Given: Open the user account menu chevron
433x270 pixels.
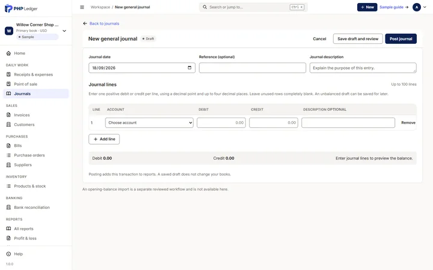Looking at the screenshot, I should pyautogui.click(x=425, y=7).
